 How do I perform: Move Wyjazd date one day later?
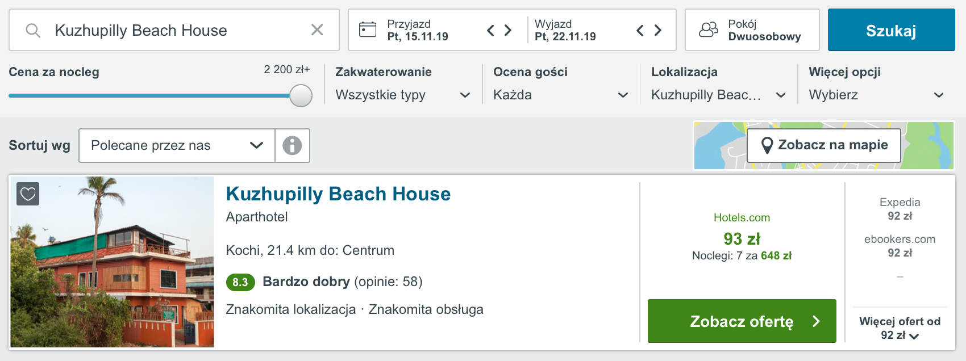[x=658, y=30]
